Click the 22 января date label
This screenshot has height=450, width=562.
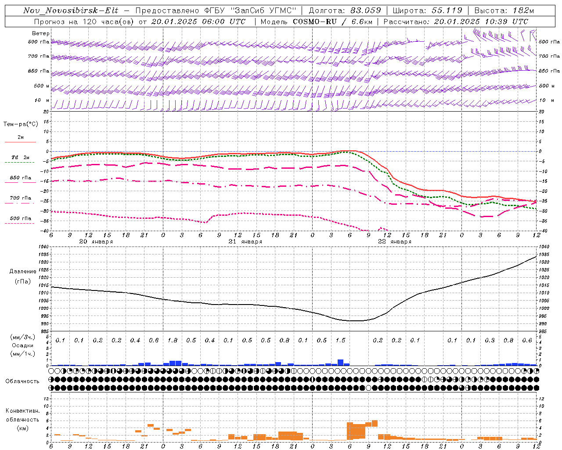(395, 242)
